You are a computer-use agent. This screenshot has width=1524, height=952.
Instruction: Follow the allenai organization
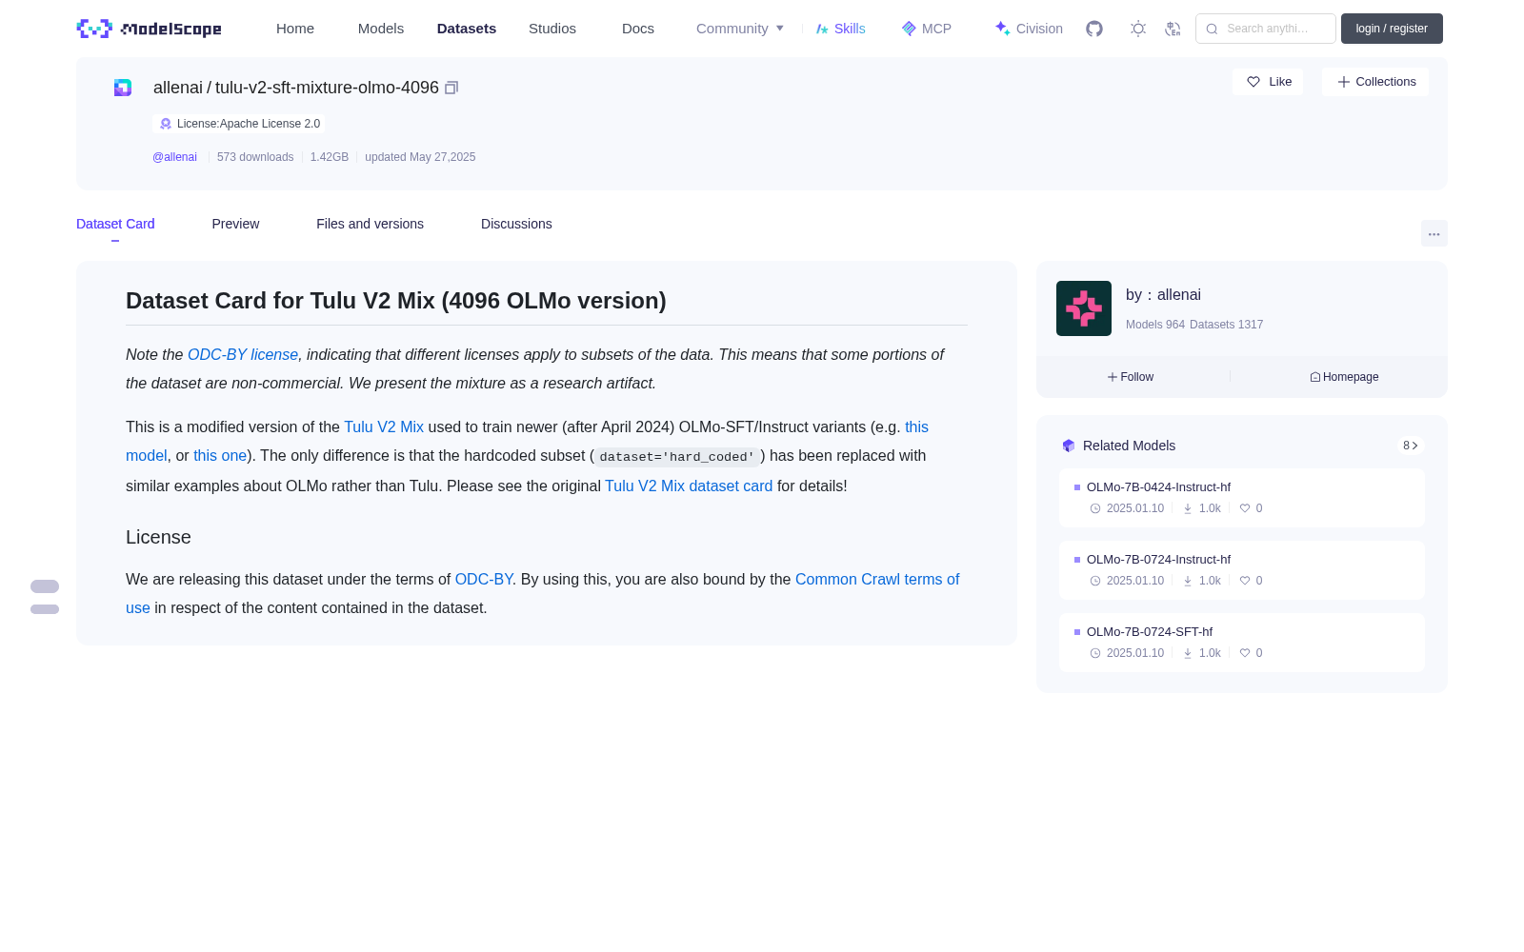click(x=1131, y=377)
